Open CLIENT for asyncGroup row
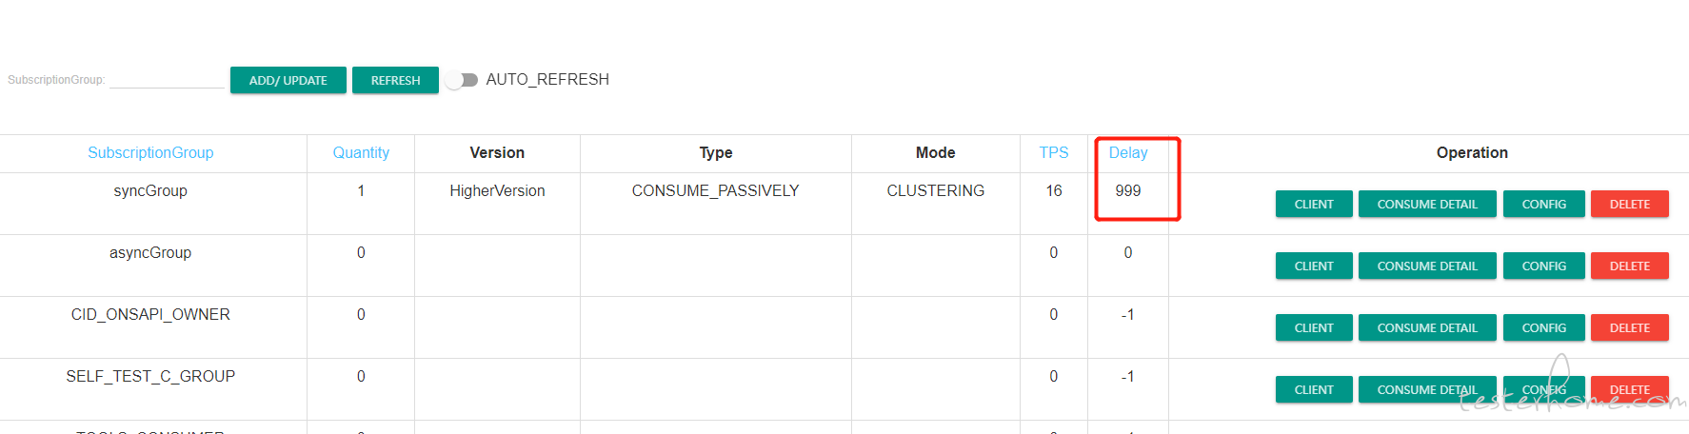The height and width of the screenshot is (434, 1689). pyautogui.click(x=1314, y=266)
